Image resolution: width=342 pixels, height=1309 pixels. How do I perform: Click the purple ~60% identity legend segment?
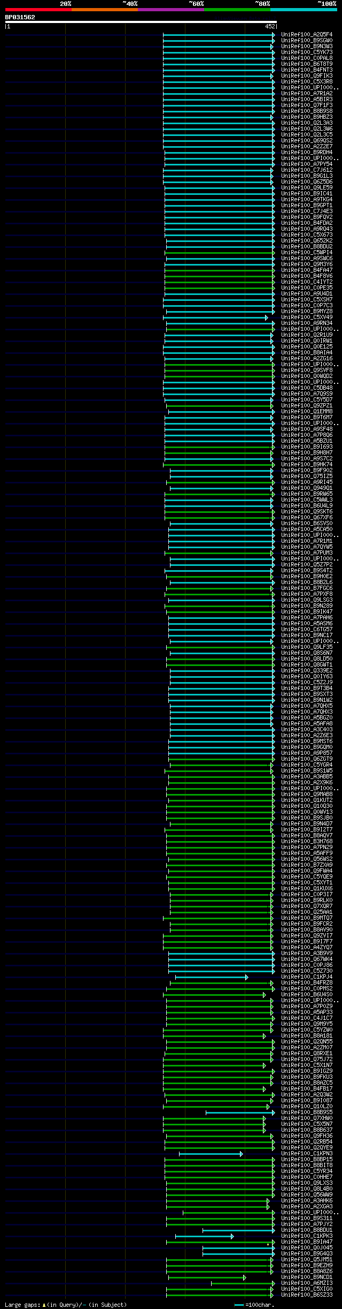(x=171, y=10)
